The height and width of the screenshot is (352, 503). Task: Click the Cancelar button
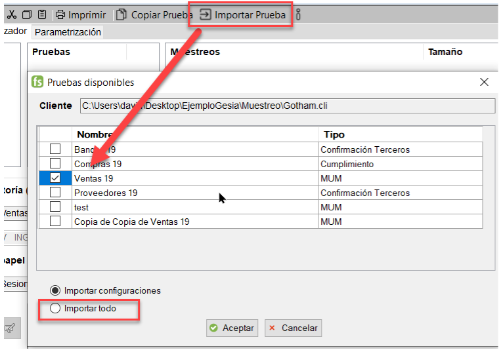pos(294,328)
